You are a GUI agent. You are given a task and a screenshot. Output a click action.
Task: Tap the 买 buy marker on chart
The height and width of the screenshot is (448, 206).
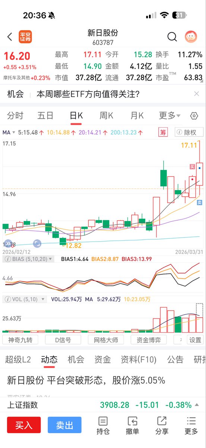pyautogui.click(x=192, y=167)
